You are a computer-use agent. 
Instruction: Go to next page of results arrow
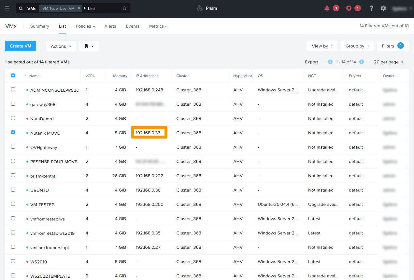coord(362,62)
